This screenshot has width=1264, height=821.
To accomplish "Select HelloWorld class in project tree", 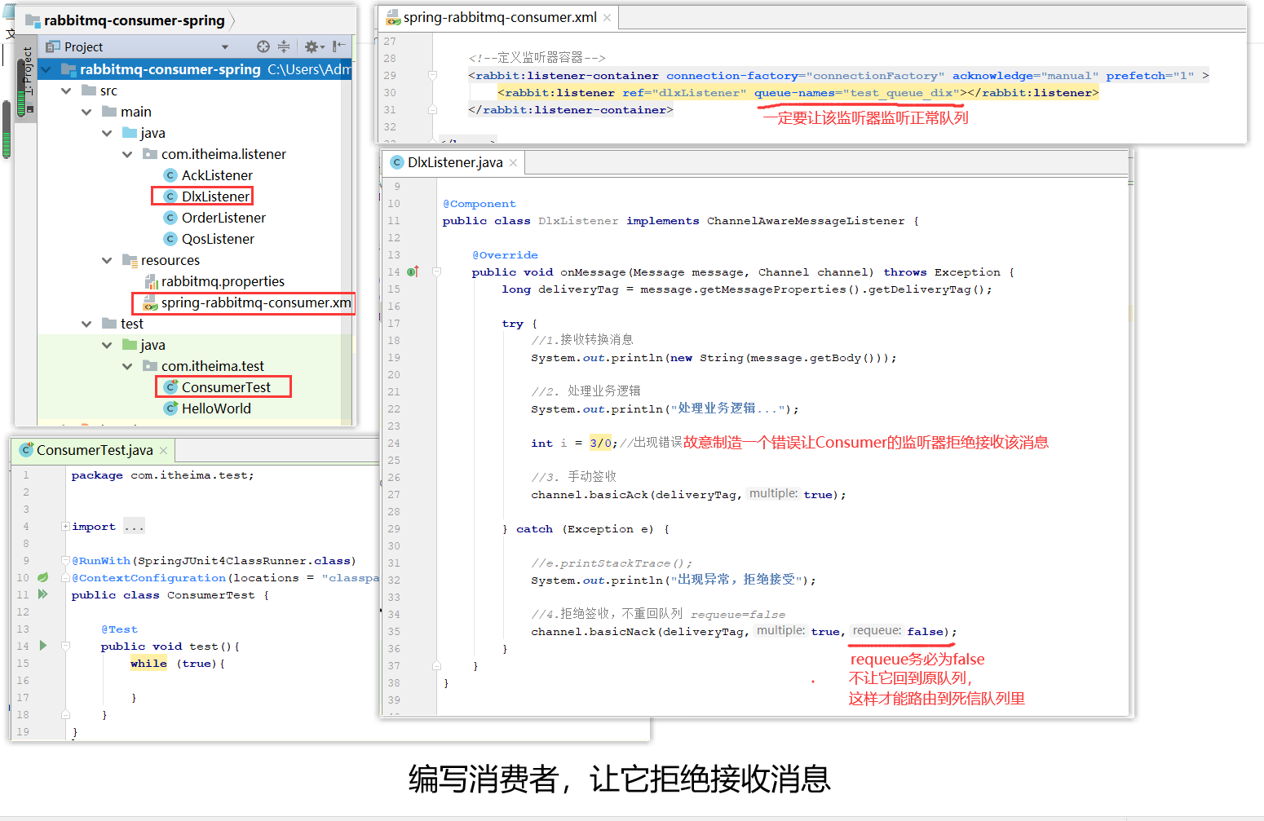I will pyautogui.click(x=216, y=408).
